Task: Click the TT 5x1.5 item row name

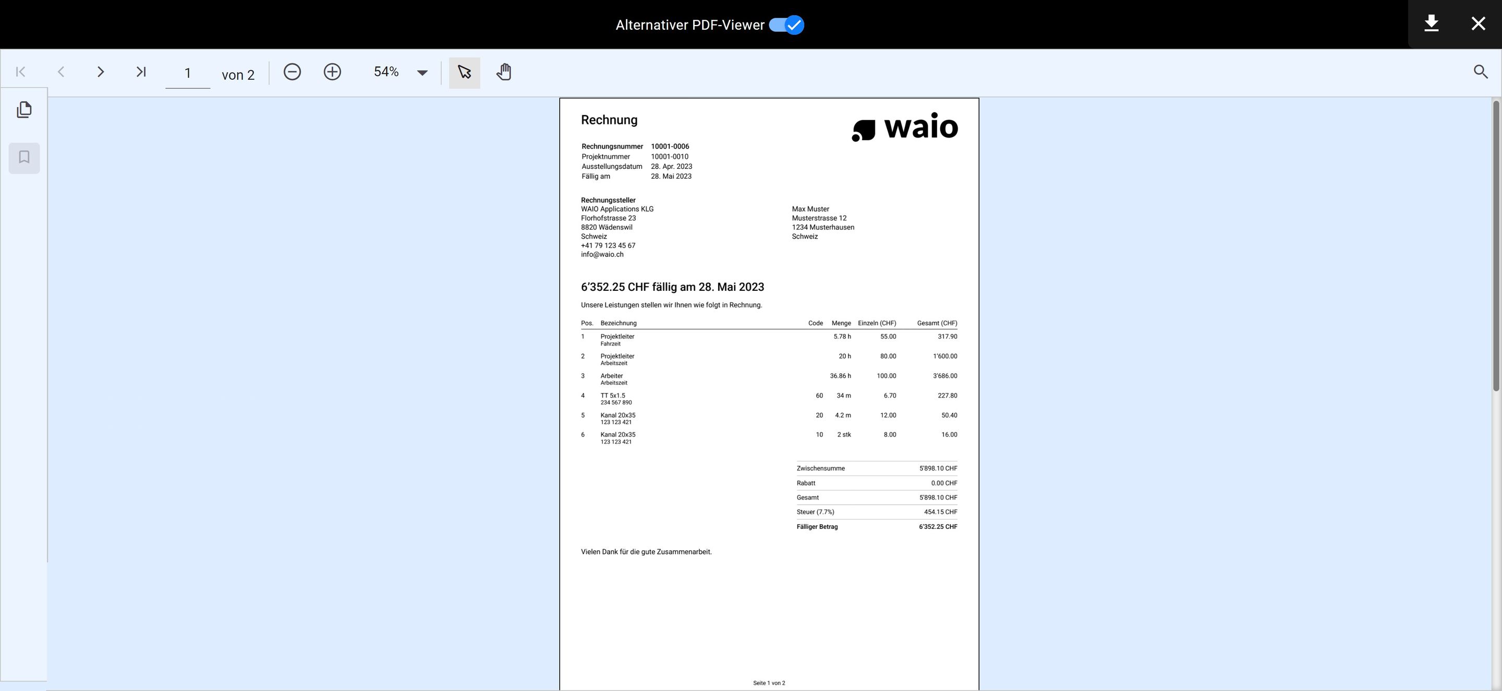Action: pyautogui.click(x=613, y=396)
